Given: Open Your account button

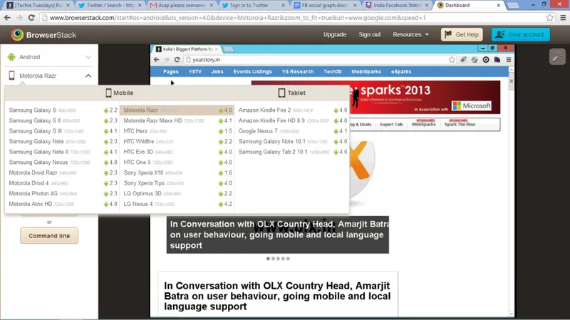Looking at the screenshot, I should [521, 34].
